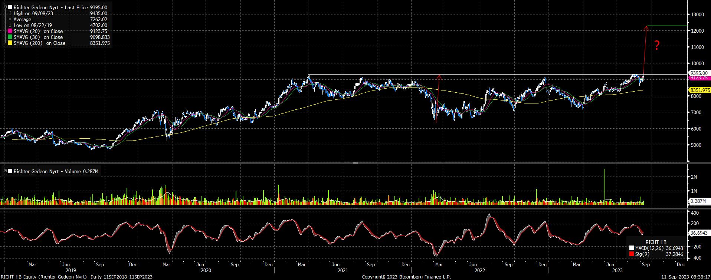Click the Average marker icon in legend

click(10, 19)
